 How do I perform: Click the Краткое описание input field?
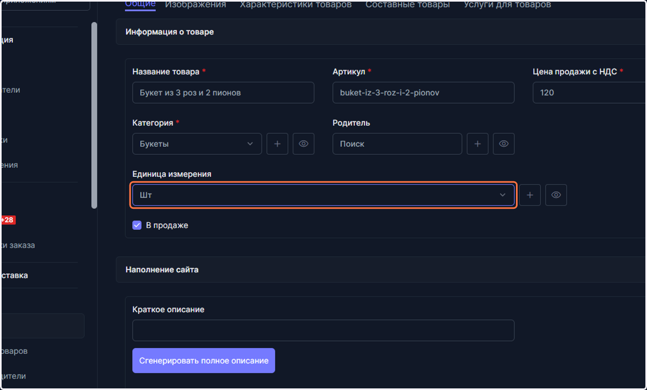click(323, 331)
